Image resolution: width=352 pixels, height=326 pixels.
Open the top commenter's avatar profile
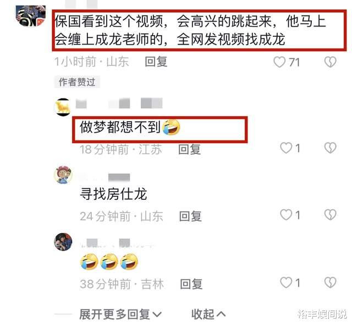(31, 16)
